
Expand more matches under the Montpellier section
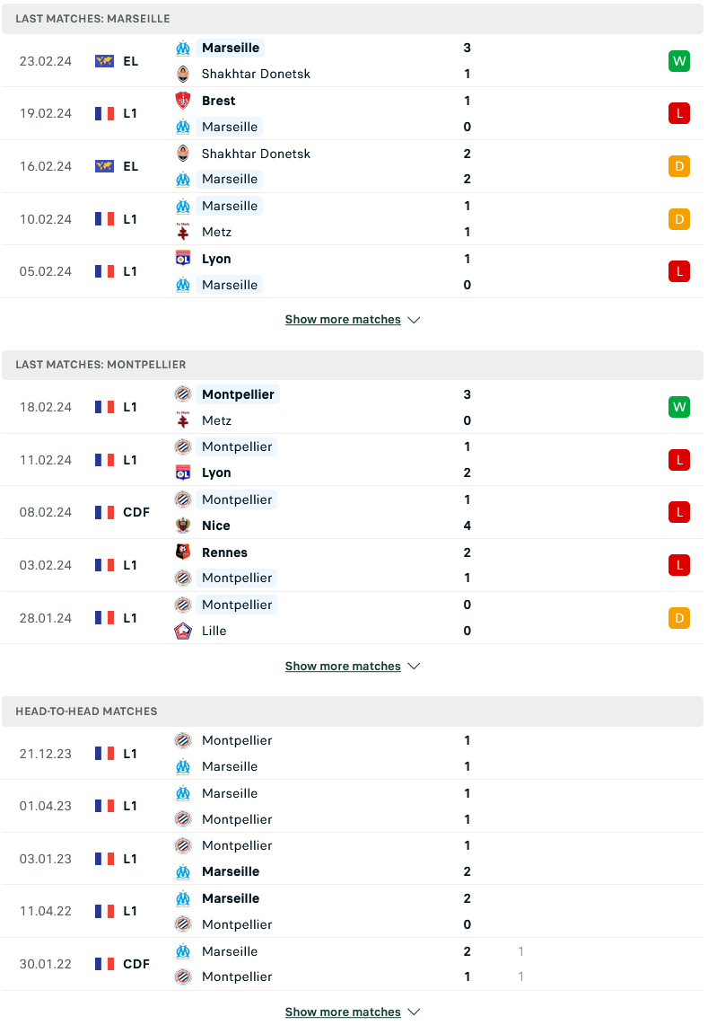point(353,666)
